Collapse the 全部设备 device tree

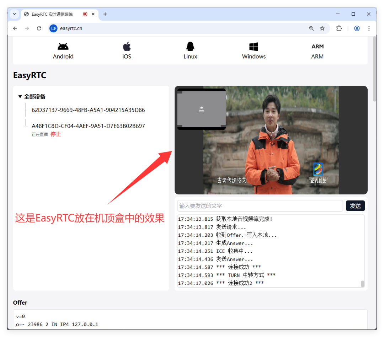pyautogui.click(x=20, y=96)
